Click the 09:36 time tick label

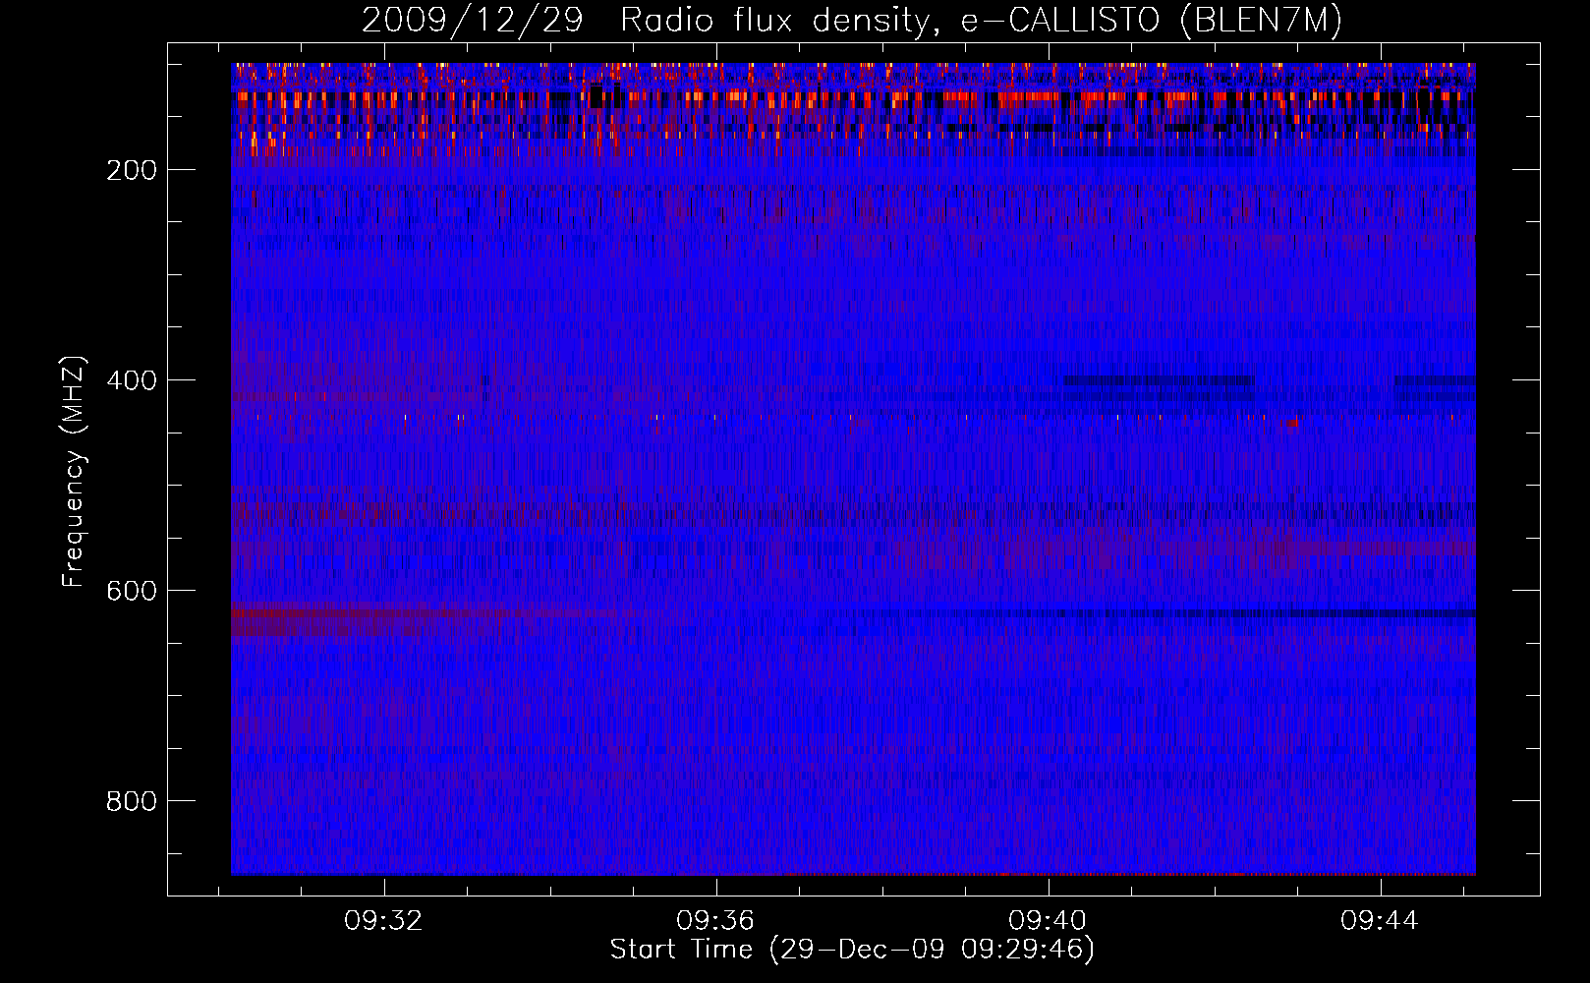tap(715, 920)
